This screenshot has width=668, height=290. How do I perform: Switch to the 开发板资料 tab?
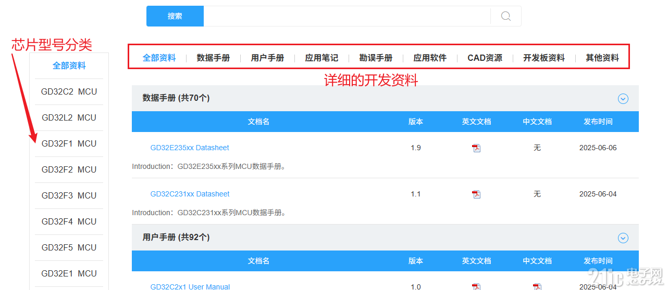[544, 58]
